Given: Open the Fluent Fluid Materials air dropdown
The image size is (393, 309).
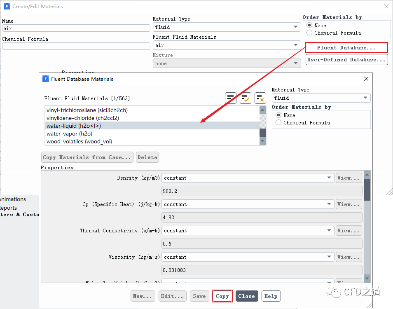Looking at the screenshot, I should (x=227, y=45).
